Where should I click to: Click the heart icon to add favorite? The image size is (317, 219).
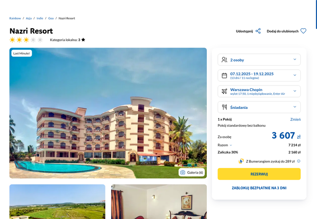tap(303, 31)
